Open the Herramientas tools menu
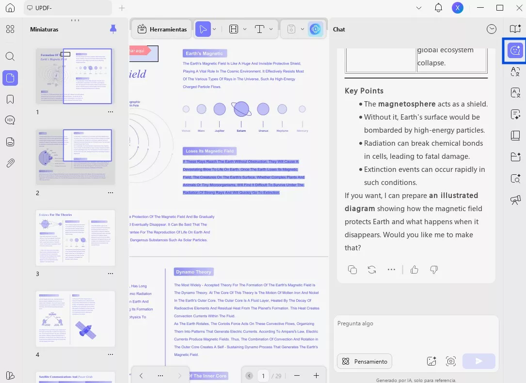The width and height of the screenshot is (526, 383). click(x=162, y=29)
